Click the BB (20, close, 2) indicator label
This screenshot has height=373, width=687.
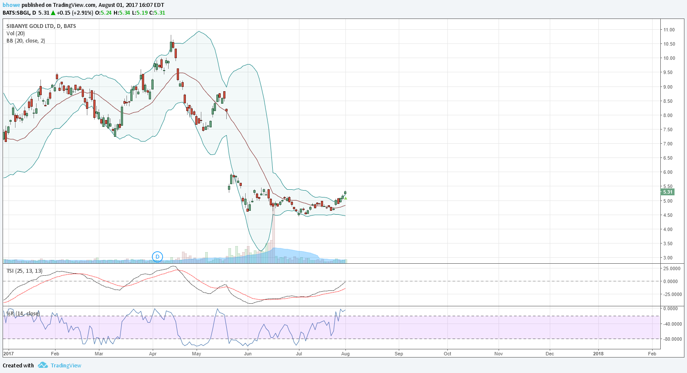coord(26,40)
